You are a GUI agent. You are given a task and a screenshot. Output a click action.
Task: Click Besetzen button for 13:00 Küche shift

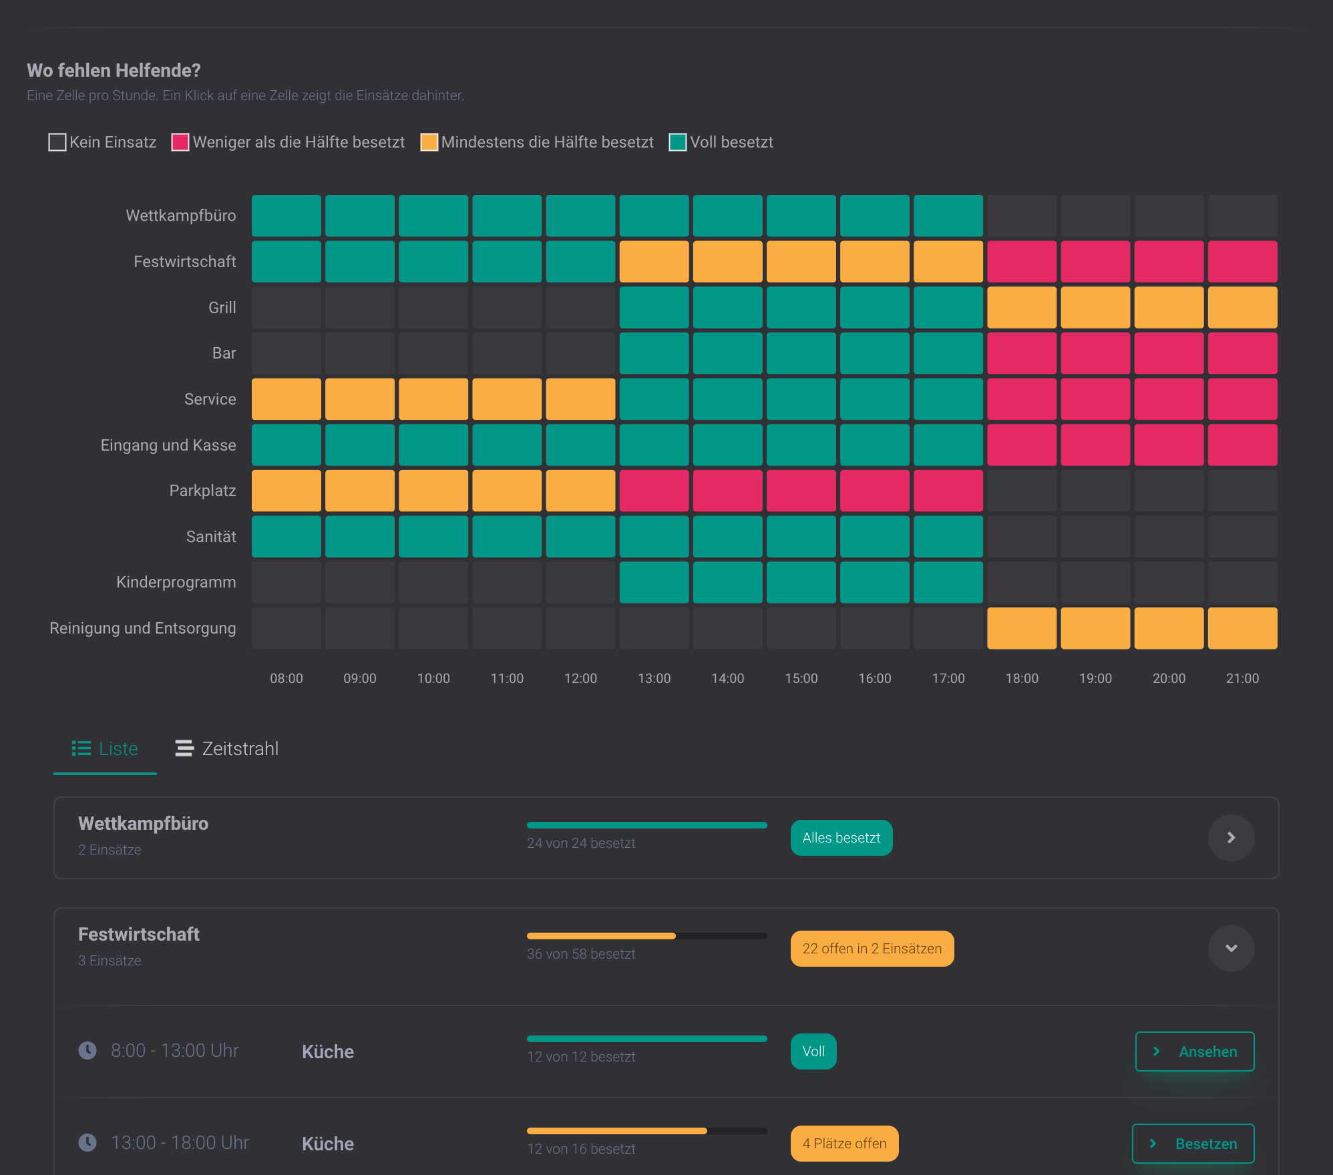click(x=1193, y=1144)
